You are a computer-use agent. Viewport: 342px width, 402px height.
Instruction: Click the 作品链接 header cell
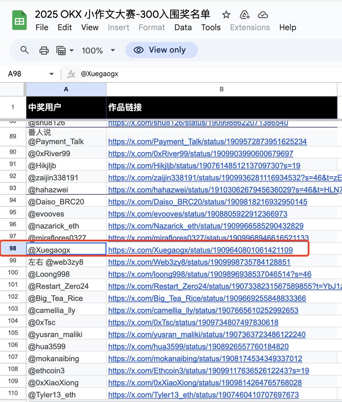222,107
